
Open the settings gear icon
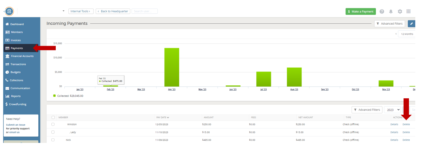[400, 11]
